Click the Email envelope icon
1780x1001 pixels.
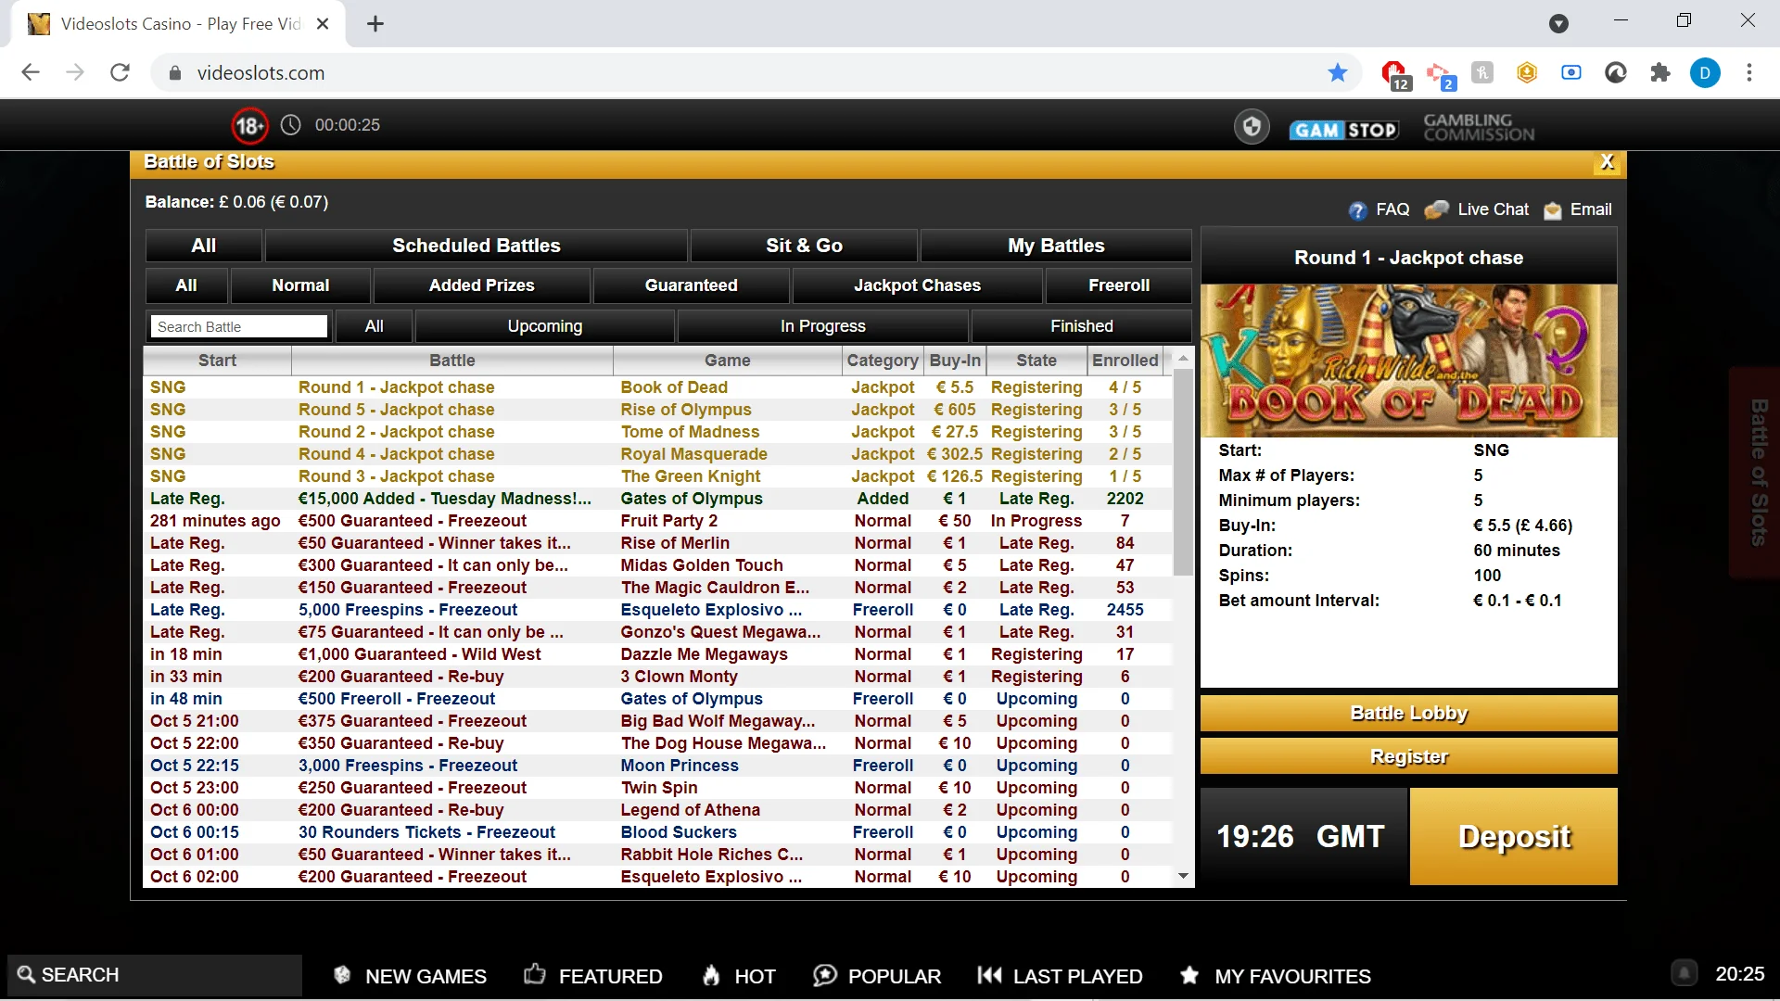1552,210
